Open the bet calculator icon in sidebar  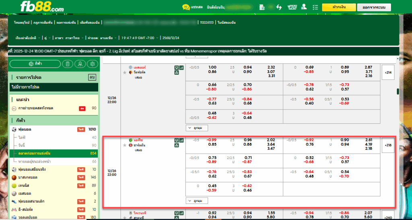click(x=68, y=64)
